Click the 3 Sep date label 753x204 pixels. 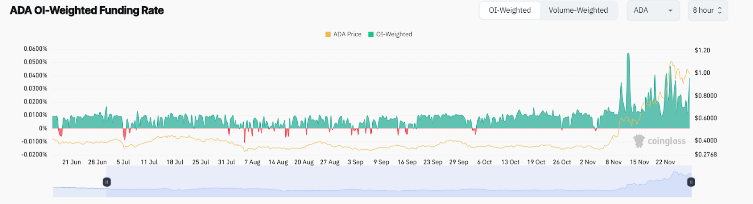(x=355, y=162)
